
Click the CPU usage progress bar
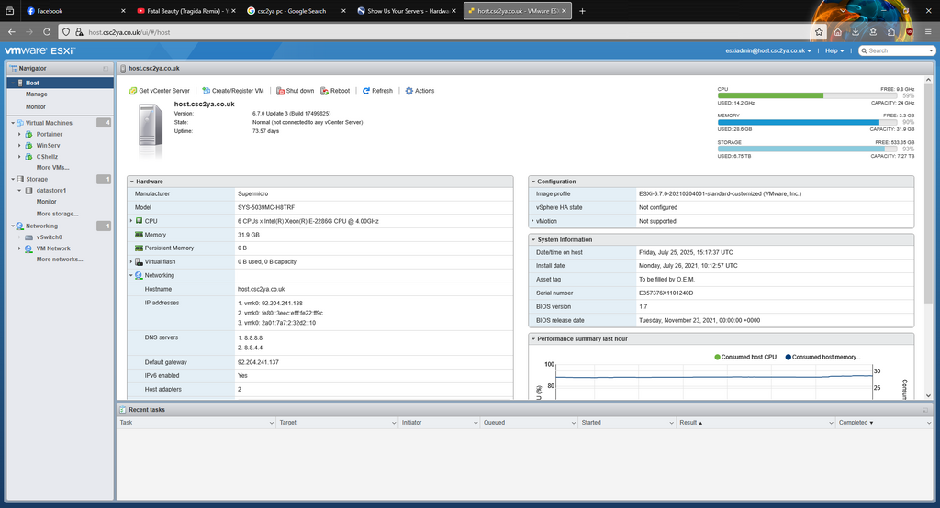tap(807, 96)
